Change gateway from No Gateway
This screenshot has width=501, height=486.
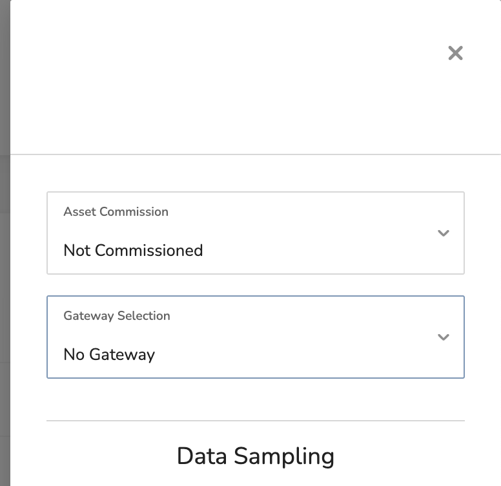[x=255, y=337]
